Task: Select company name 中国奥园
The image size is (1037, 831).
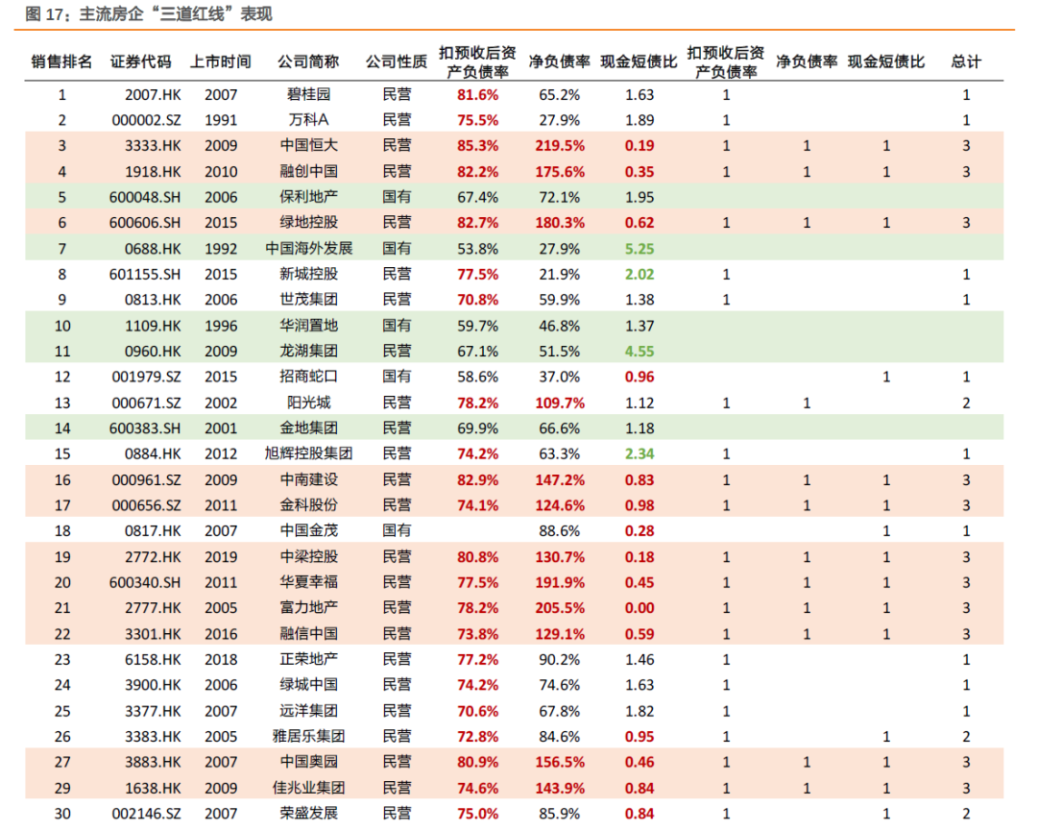Action: (309, 762)
